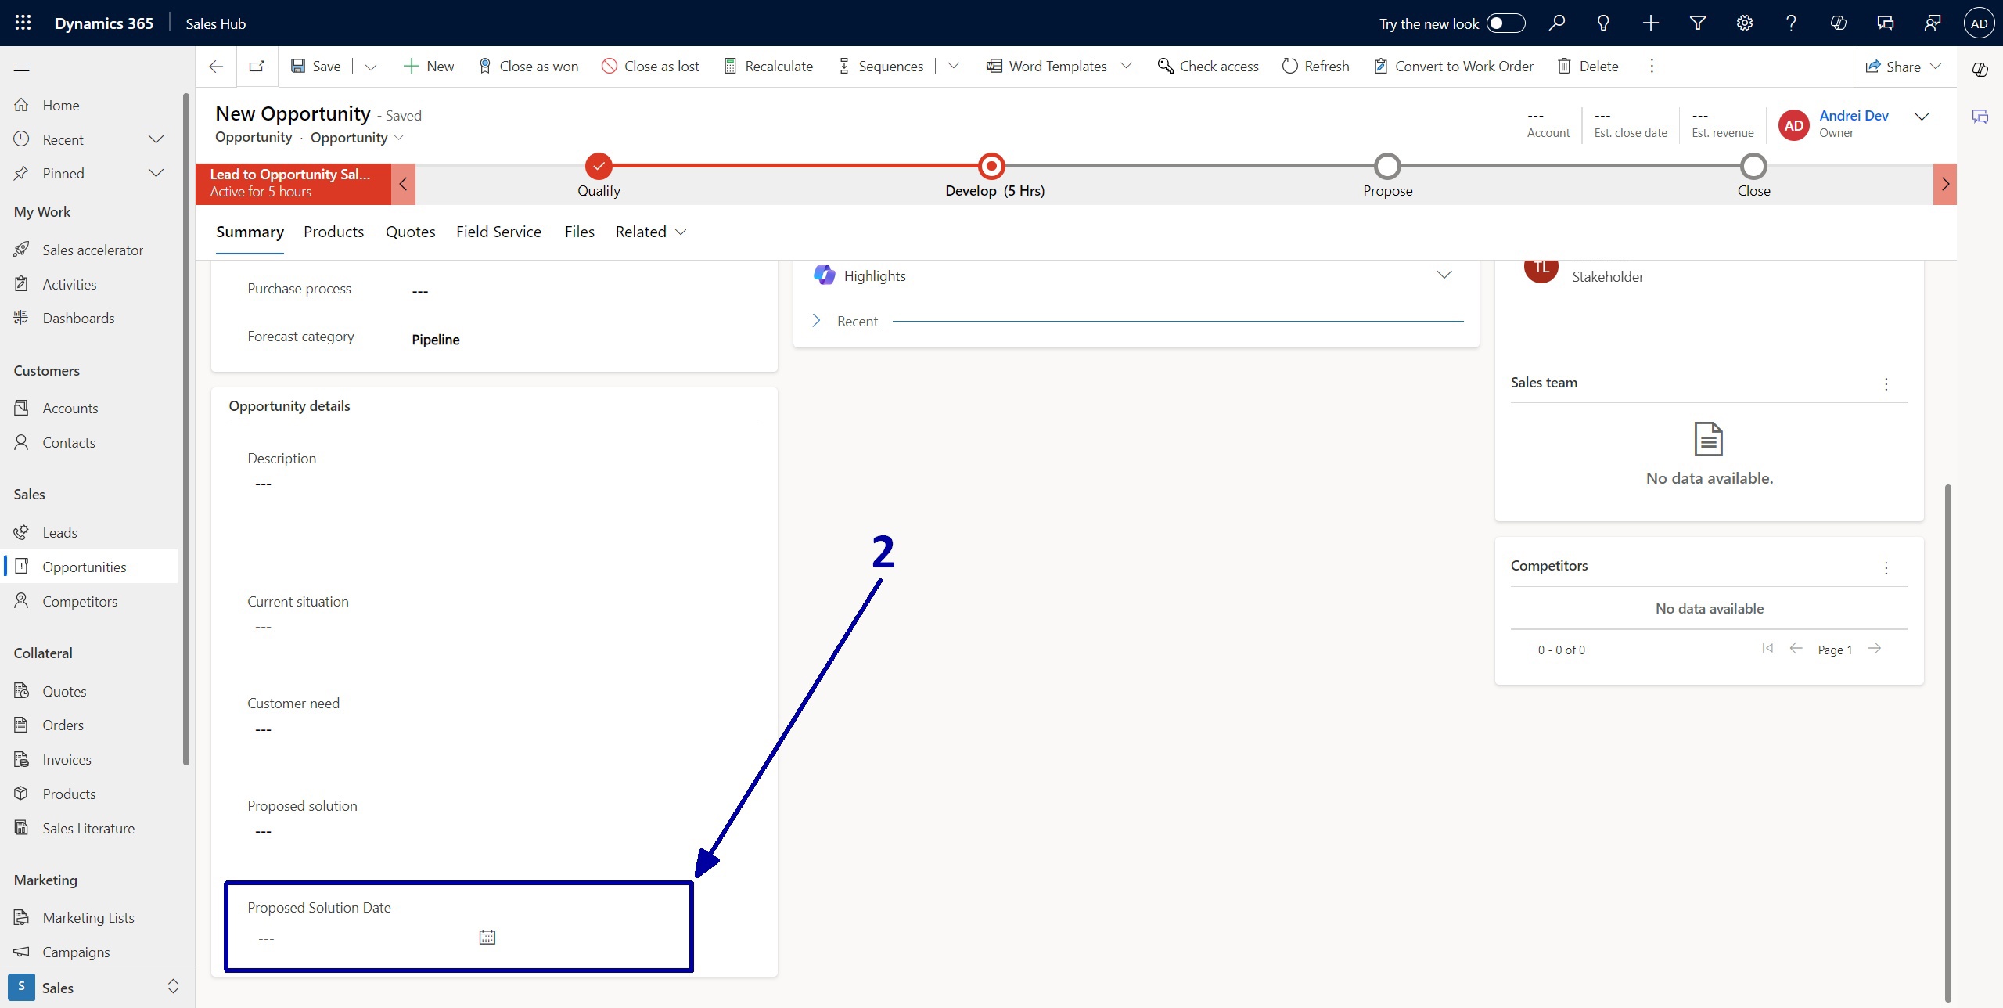Click Close as lost
Screen dimensions: 2003x1008
[650, 67]
